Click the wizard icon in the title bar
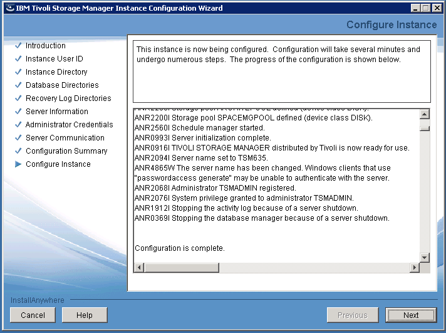This screenshot has height=333, width=446. click(10, 8)
